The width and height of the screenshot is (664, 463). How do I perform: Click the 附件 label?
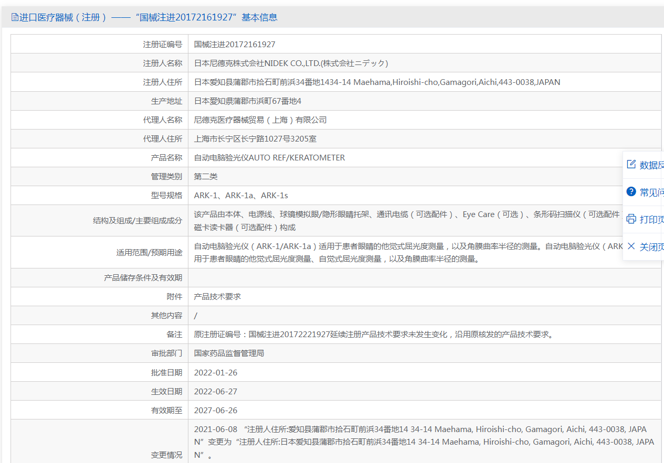pos(175,296)
